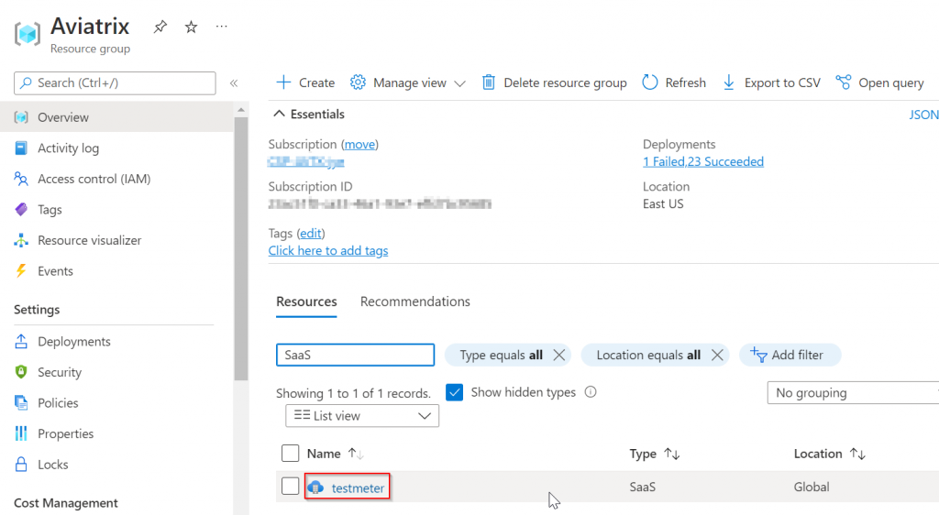The width and height of the screenshot is (939, 515).
Task: Click the Deployments upload icon
Action: click(21, 342)
